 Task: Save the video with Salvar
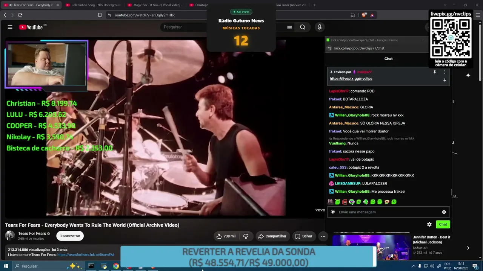pyautogui.click(x=304, y=236)
